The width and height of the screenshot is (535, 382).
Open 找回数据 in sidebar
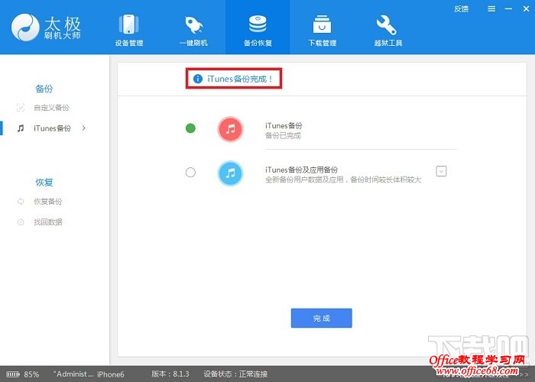pos(47,222)
